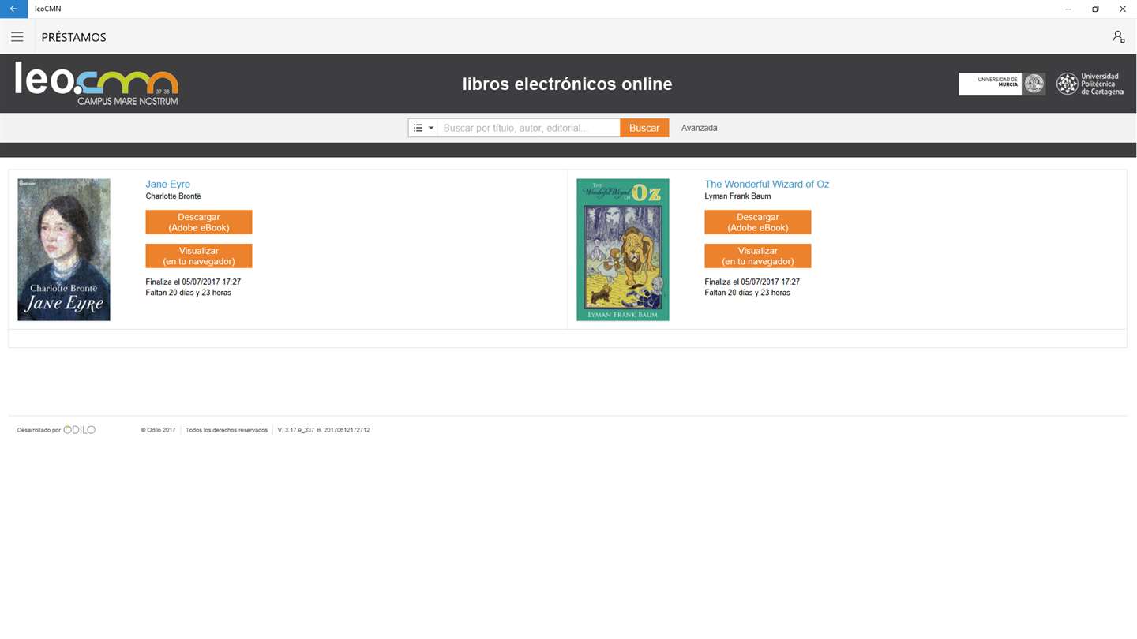
Task: Open the Jane Eyre cover thumbnail
Action: point(64,249)
